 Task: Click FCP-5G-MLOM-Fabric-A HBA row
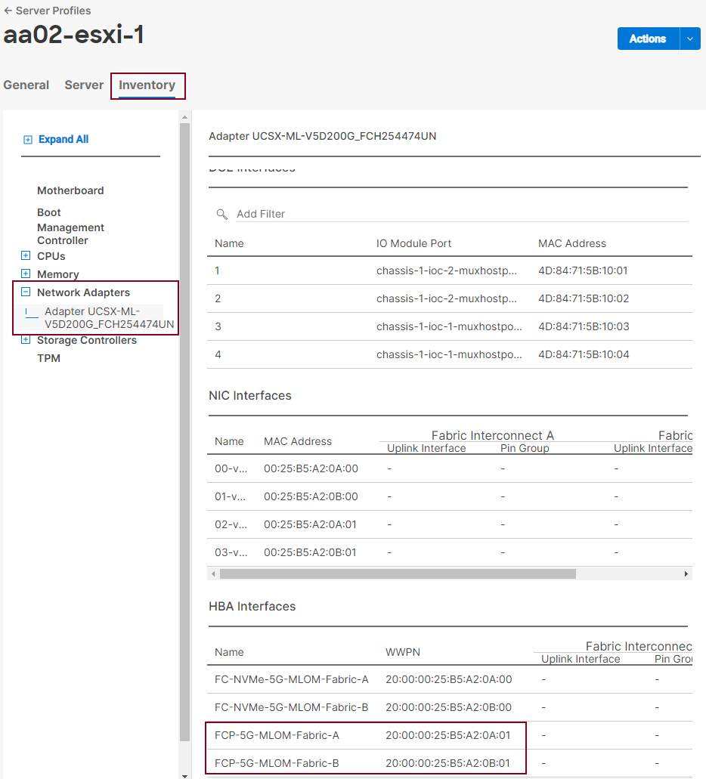(450, 734)
